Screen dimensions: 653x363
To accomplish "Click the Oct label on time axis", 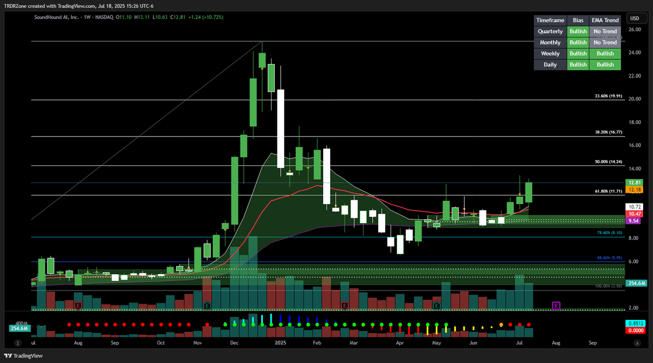I will (x=161, y=343).
